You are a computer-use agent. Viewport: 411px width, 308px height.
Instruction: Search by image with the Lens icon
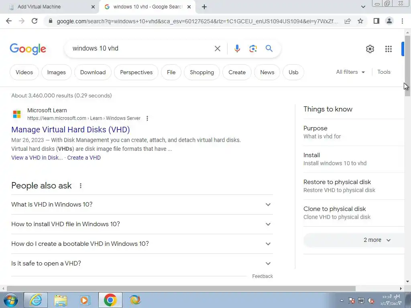point(253,49)
